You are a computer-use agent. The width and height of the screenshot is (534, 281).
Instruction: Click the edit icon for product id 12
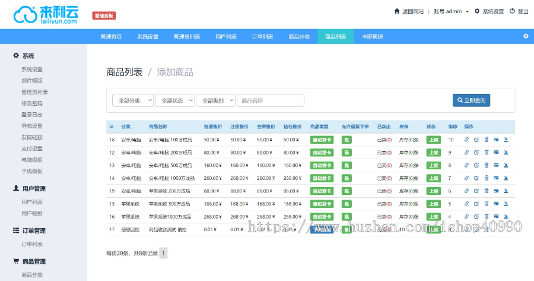pos(476,153)
